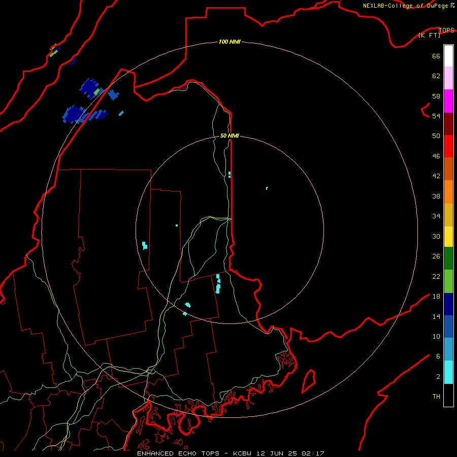This screenshot has height=457, width=457.
Task: Click the magenta 58 legend swatch
Action: [x=448, y=101]
